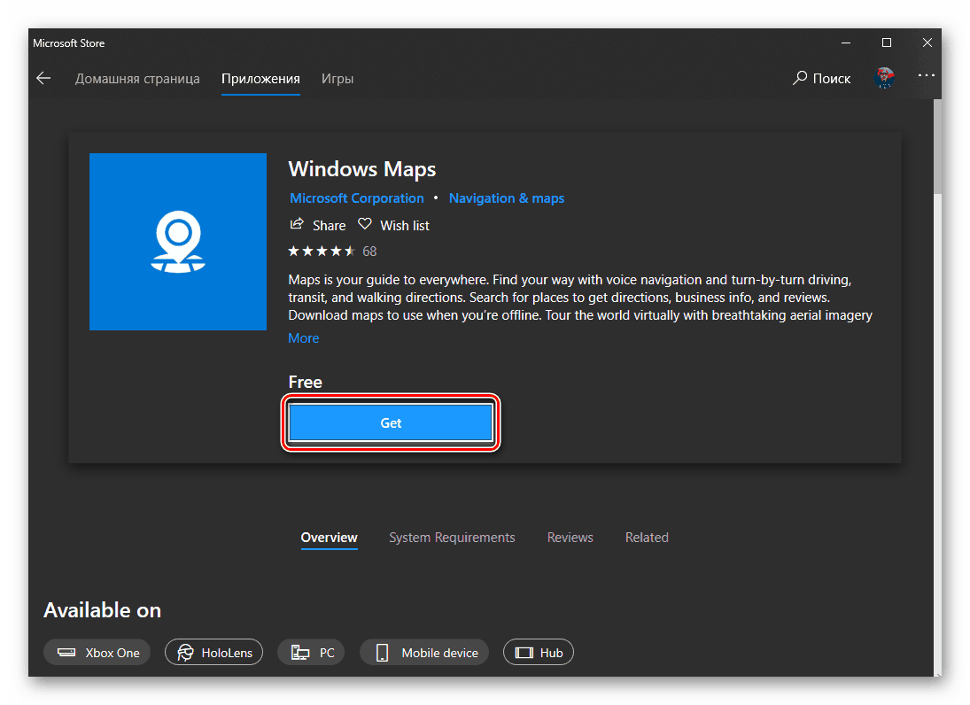Click the user profile avatar
970x705 pixels.
coord(884,78)
